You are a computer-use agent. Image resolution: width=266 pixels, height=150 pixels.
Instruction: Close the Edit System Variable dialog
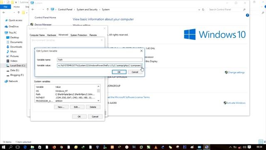pos(141,51)
